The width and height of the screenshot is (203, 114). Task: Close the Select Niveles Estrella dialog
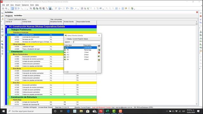pos(99,35)
